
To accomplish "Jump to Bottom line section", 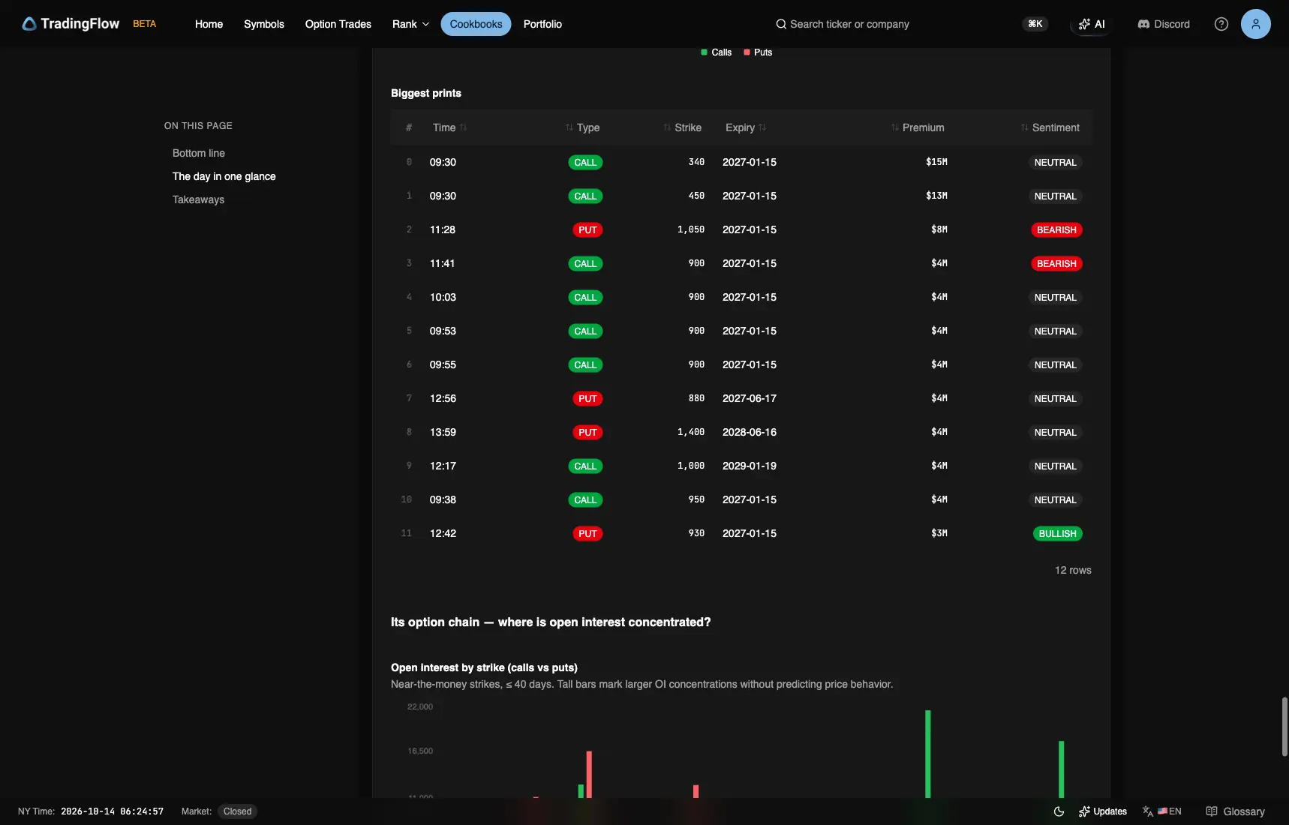I will [199, 153].
